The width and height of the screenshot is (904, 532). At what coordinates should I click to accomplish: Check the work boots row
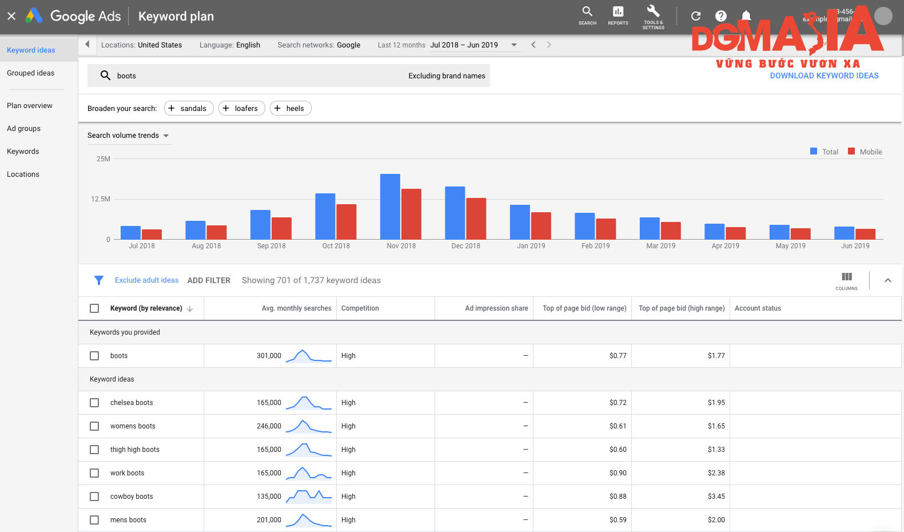[94, 473]
